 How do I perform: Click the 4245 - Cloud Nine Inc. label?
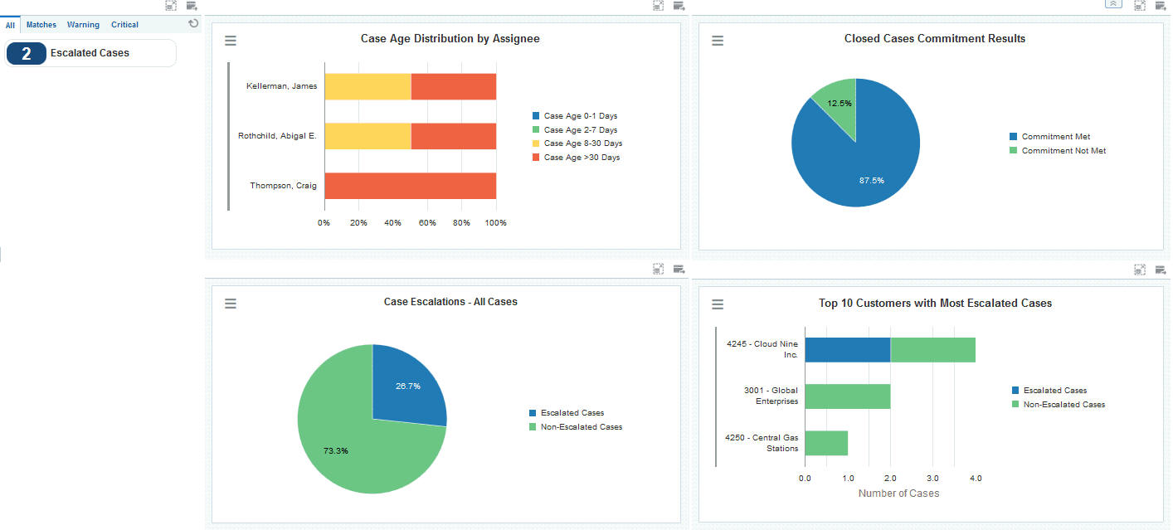tap(762, 349)
